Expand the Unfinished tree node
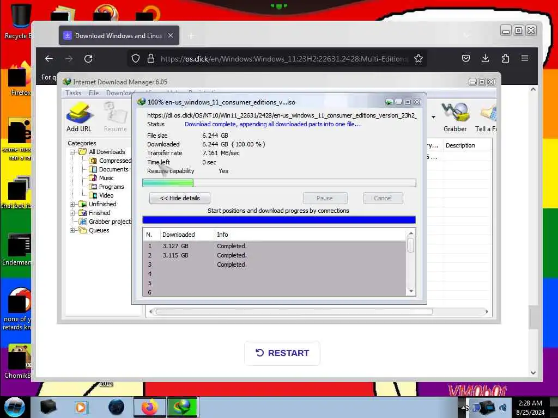The image size is (558, 418). pos(72,205)
